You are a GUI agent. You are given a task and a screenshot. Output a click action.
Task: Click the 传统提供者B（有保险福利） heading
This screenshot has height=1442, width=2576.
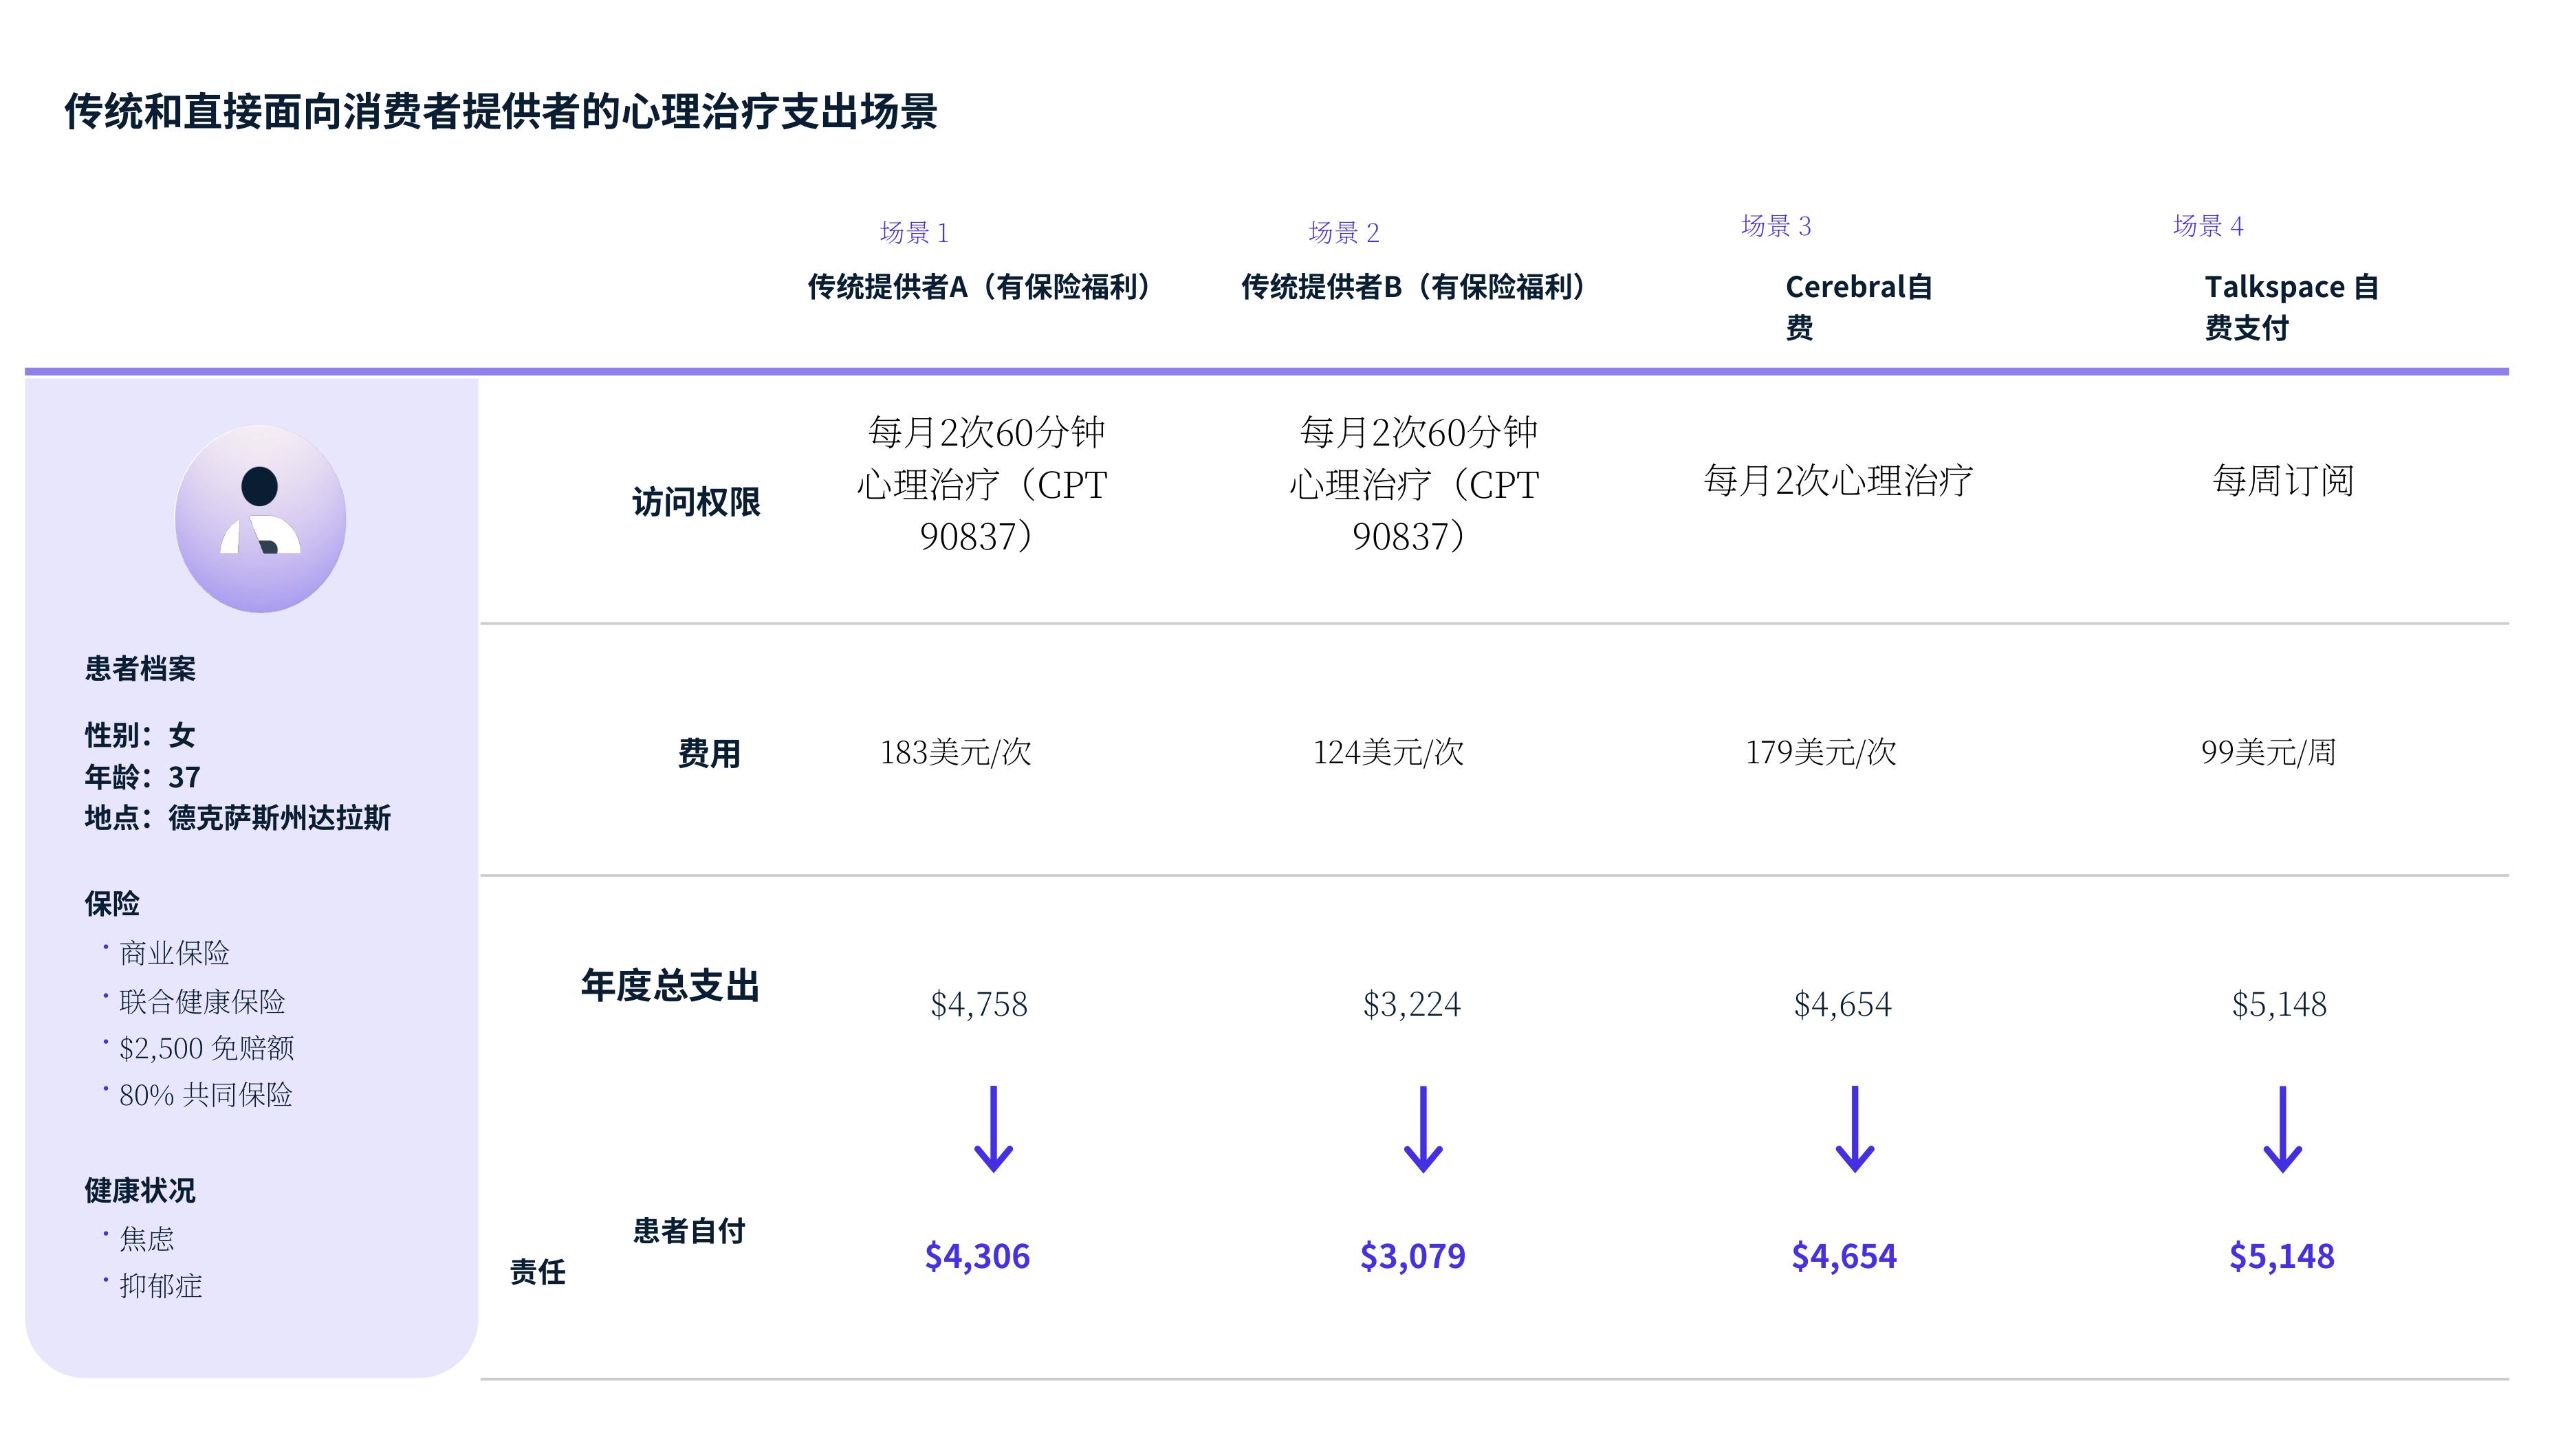[x=1413, y=287]
